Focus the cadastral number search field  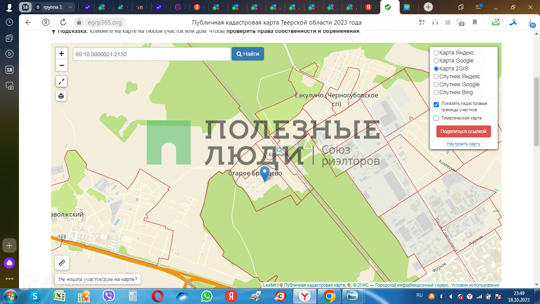click(x=151, y=54)
